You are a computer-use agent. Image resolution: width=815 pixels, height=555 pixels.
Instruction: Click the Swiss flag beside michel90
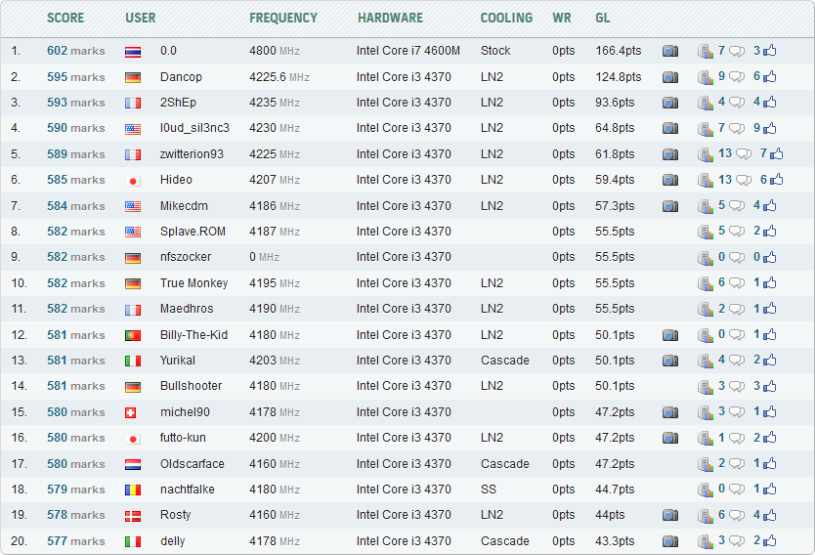133,412
